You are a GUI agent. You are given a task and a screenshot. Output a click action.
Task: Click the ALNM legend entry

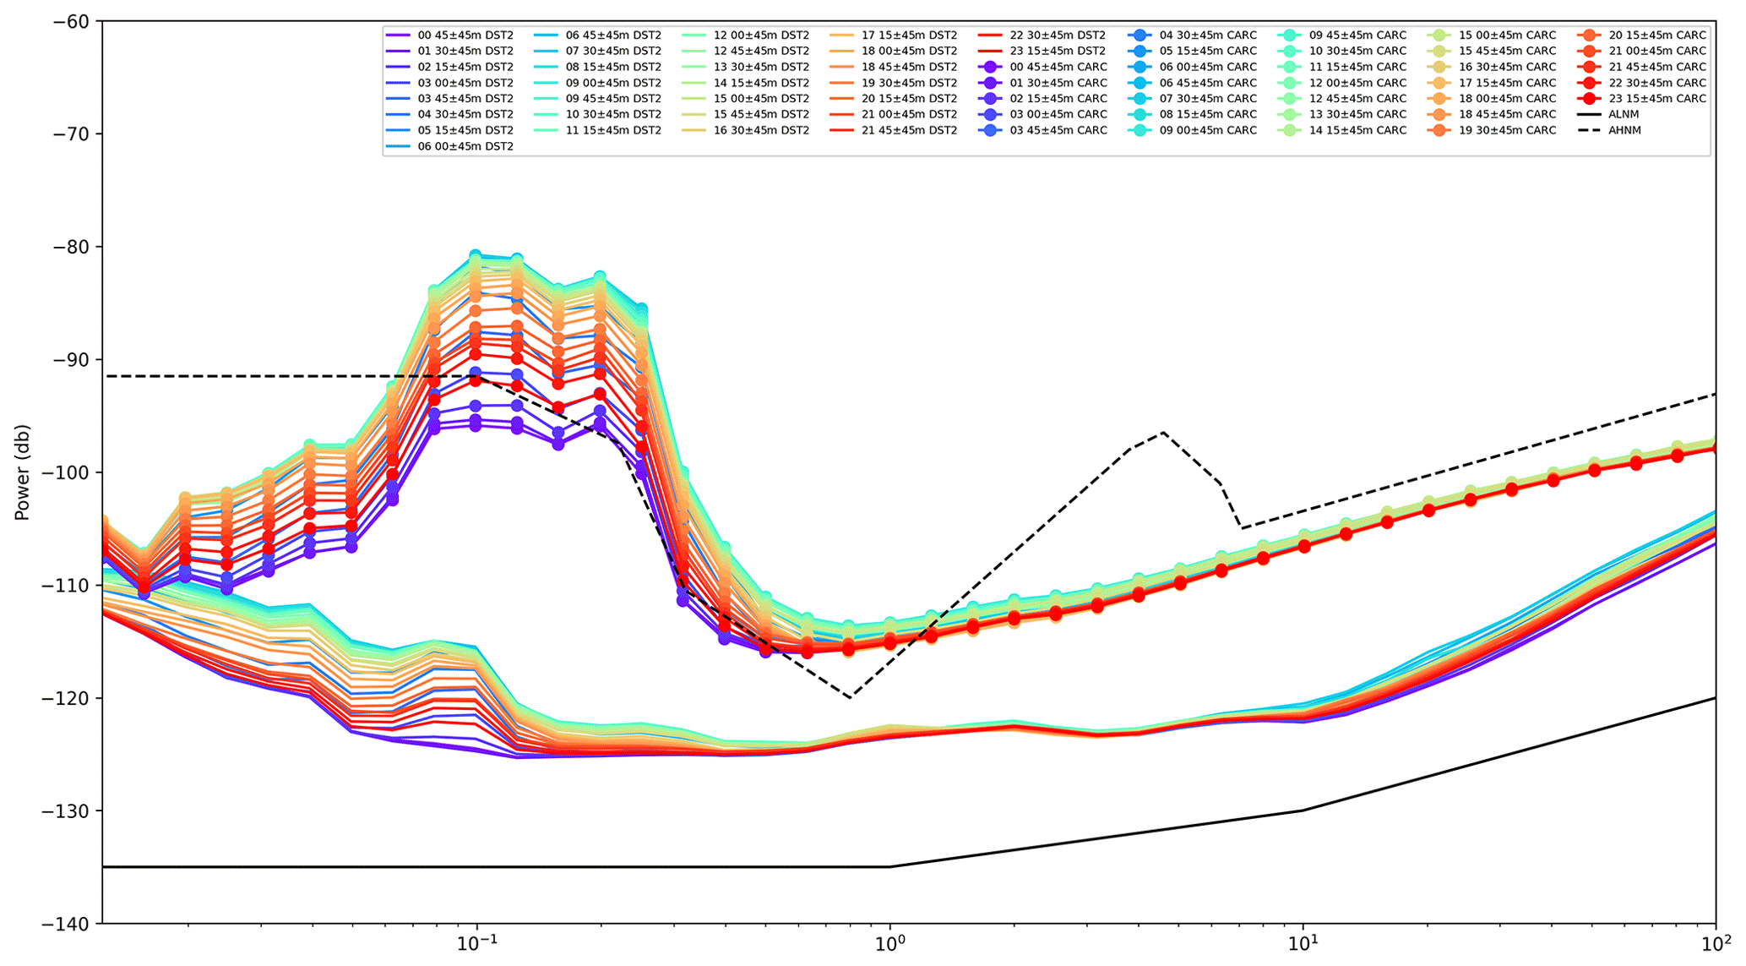(1624, 114)
